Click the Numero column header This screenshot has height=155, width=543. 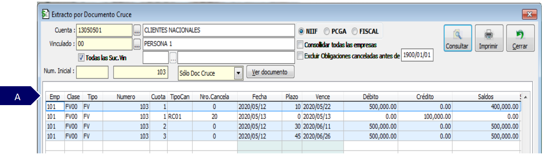126,97
